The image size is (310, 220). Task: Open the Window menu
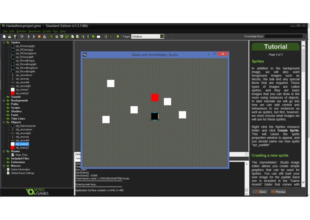coord(21,31)
